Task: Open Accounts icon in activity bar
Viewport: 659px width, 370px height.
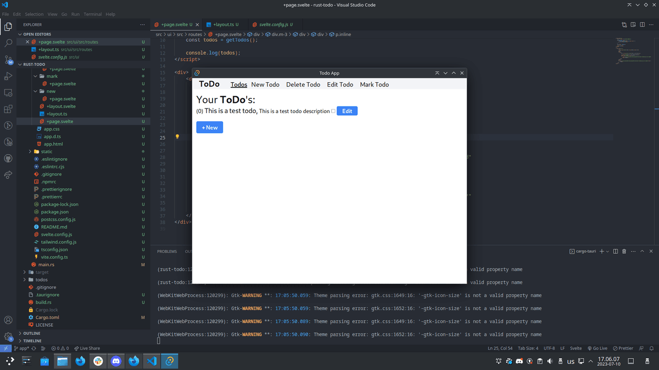Action: [8, 320]
